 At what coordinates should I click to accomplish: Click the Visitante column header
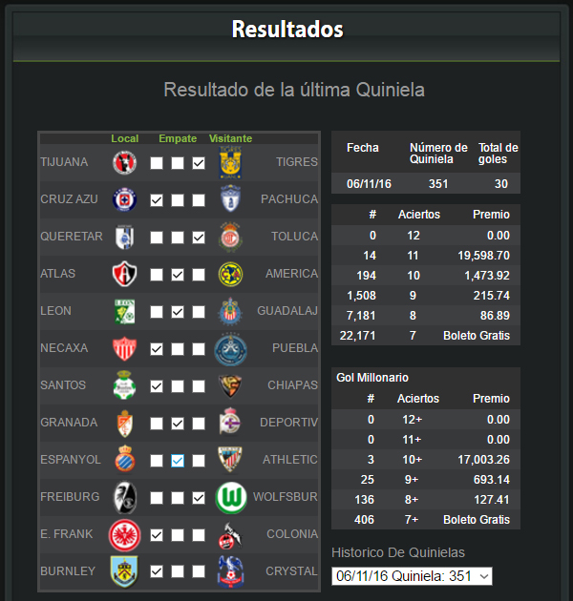(230, 138)
